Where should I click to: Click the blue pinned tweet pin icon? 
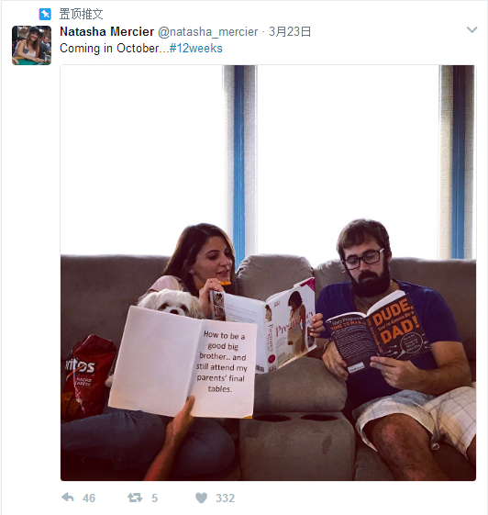[x=45, y=14]
